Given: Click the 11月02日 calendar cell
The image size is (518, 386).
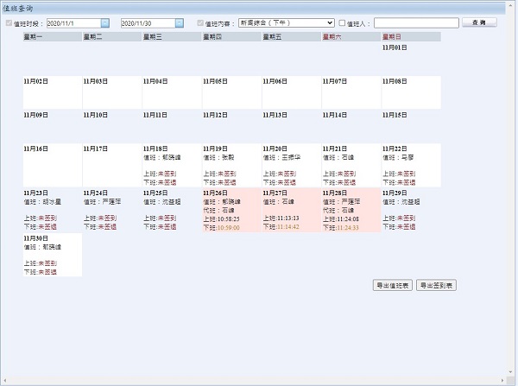Looking at the screenshot, I should coord(52,92).
